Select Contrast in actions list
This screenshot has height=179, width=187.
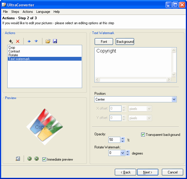[x=45, y=51]
